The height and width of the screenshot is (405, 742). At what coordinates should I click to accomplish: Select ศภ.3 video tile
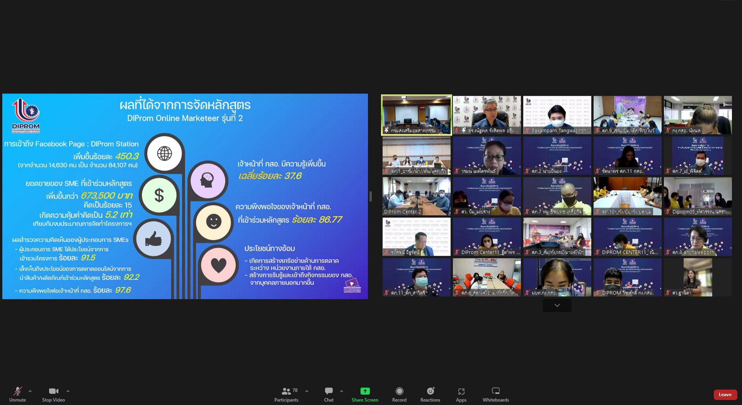pos(557,237)
